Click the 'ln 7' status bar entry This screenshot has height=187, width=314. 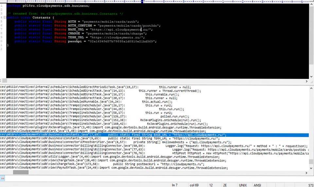(x=175, y=185)
